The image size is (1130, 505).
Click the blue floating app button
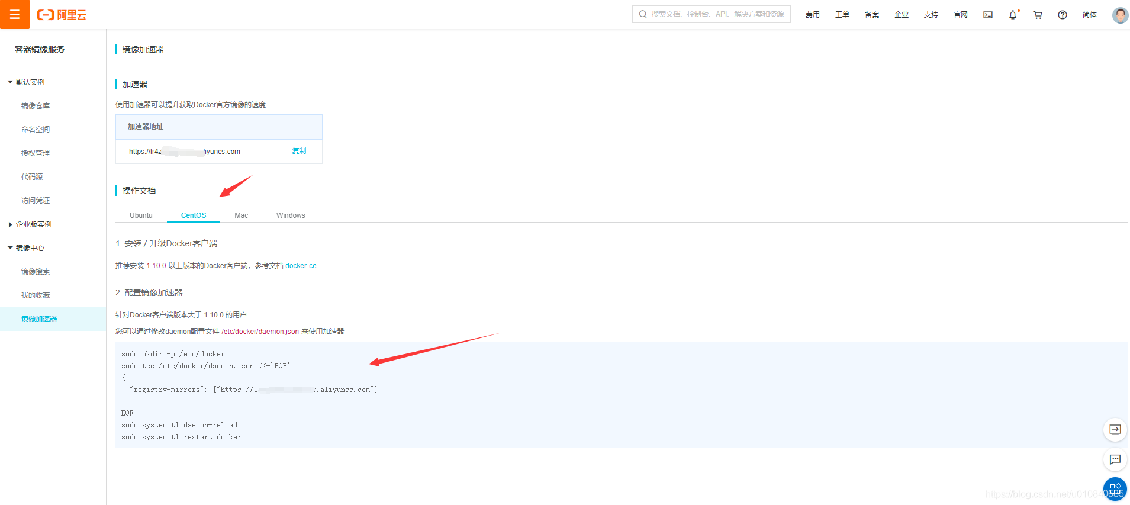[1115, 489]
